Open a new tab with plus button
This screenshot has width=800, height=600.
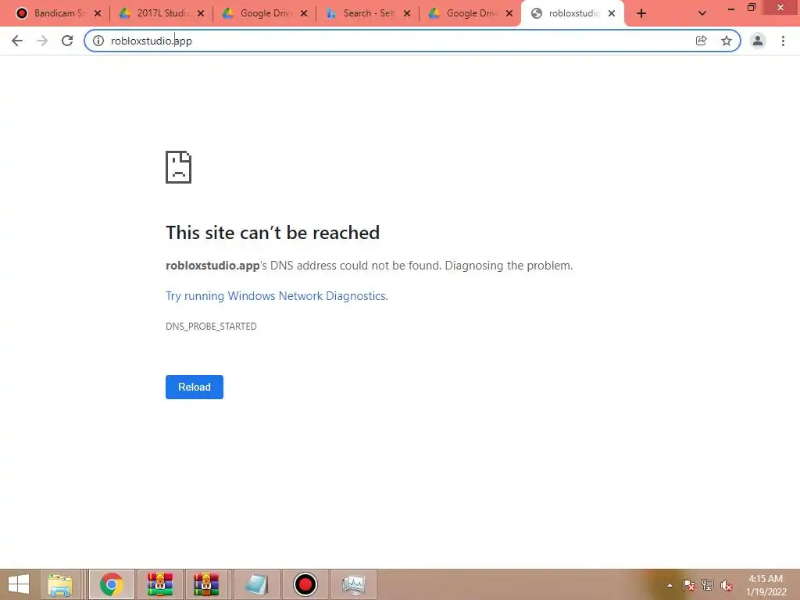[641, 14]
